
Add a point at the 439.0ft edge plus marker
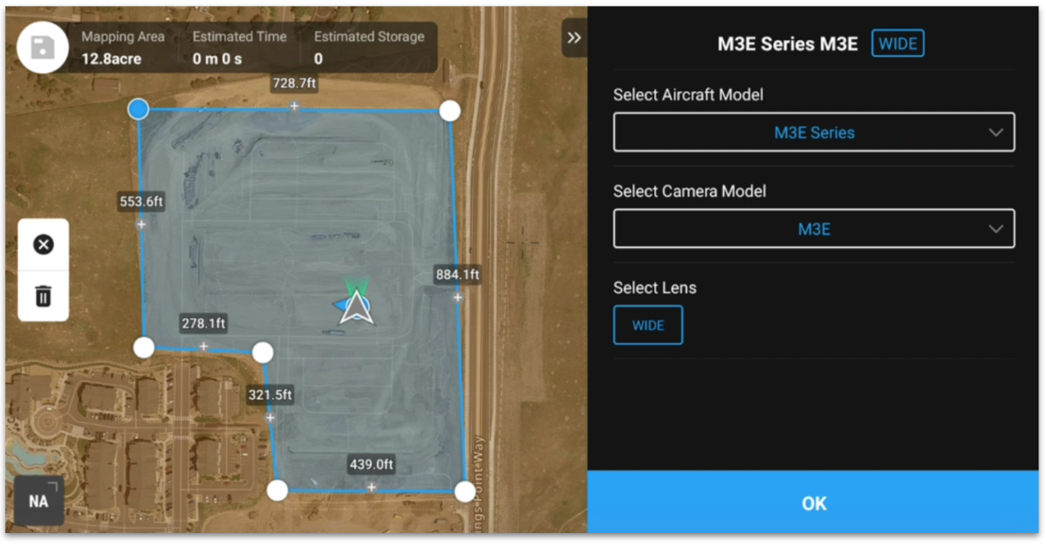(x=371, y=487)
